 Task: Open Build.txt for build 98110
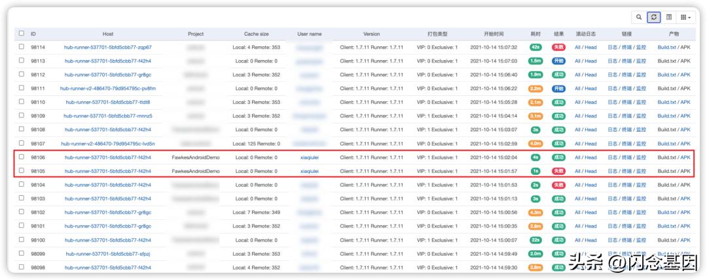(666, 102)
